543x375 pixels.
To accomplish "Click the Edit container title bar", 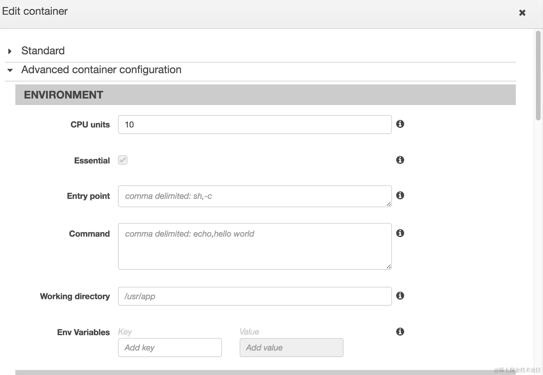I will [x=35, y=11].
